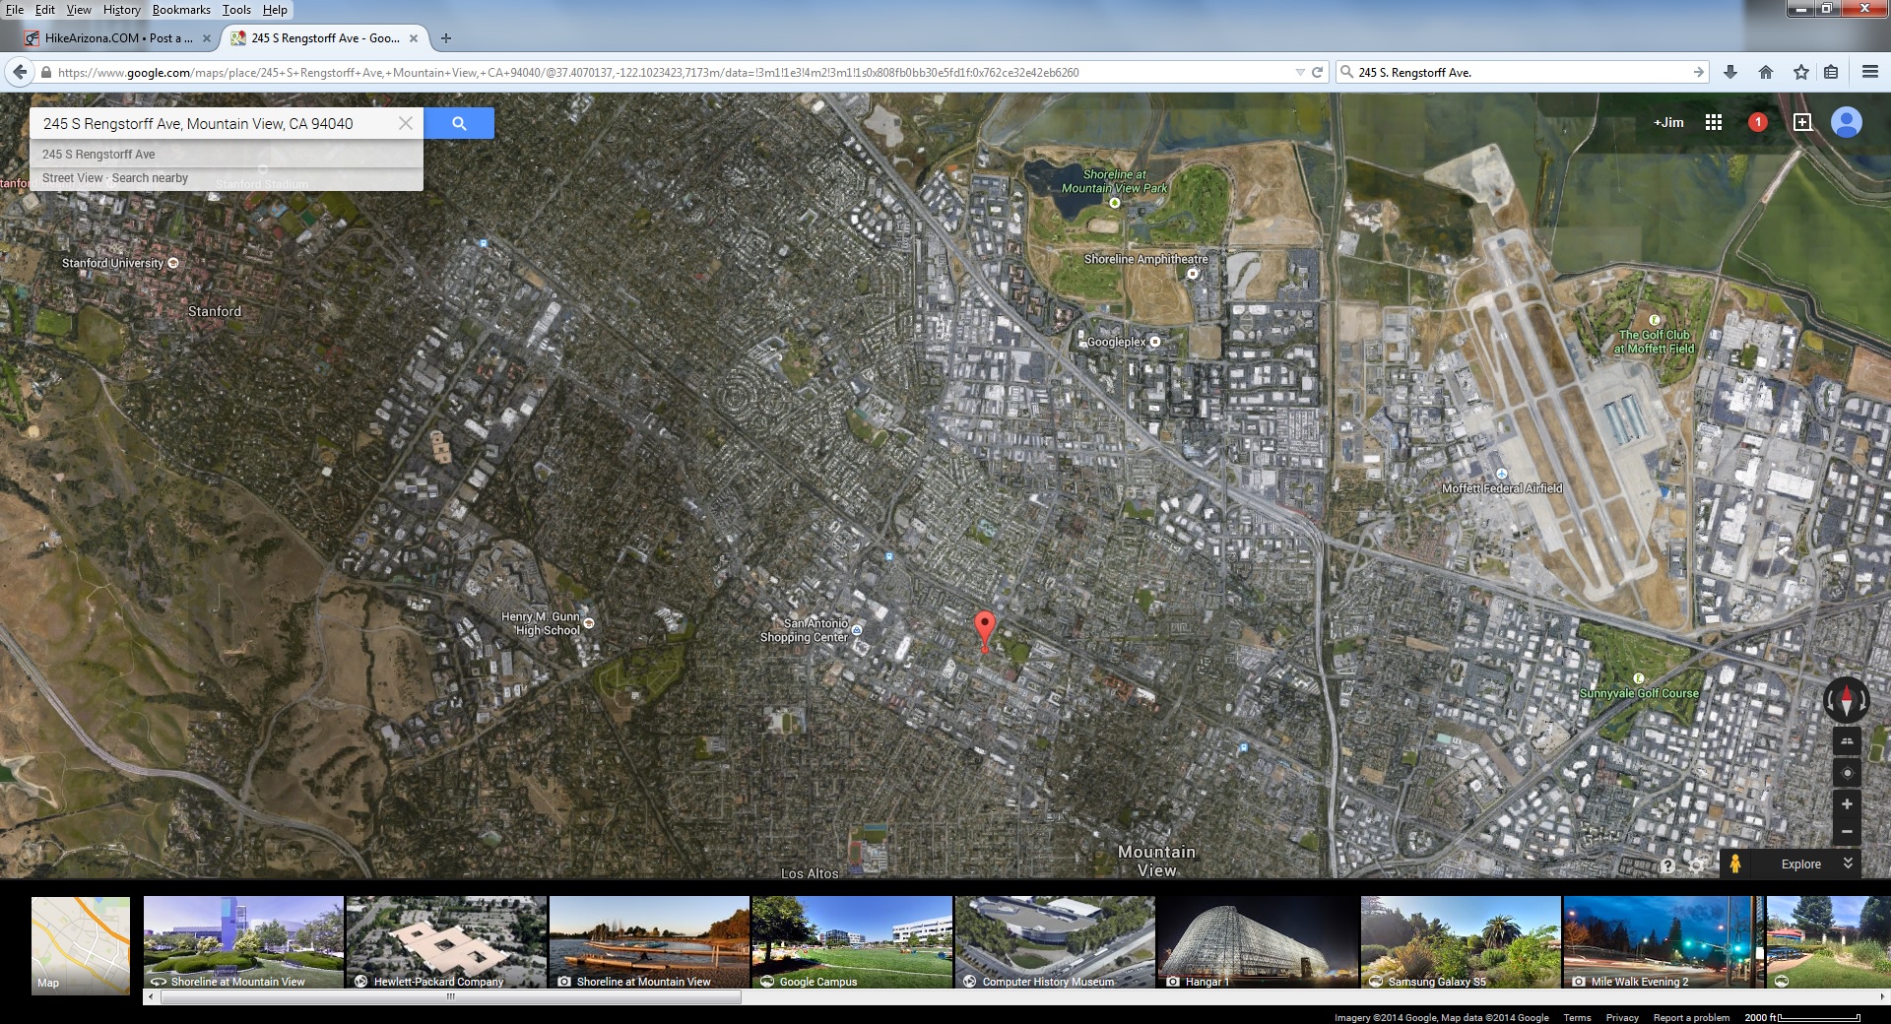Toggle show my location button
The width and height of the screenshot is (1891, 1024).
(1847, 773)
